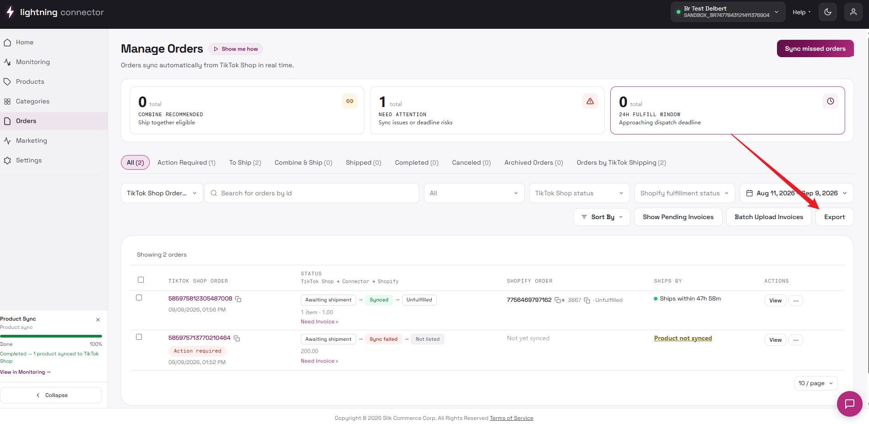Viewport: 869px width, 424px height.
Task: Click the 24H Fulfill Window clock icon
Action: pos(831,101)
